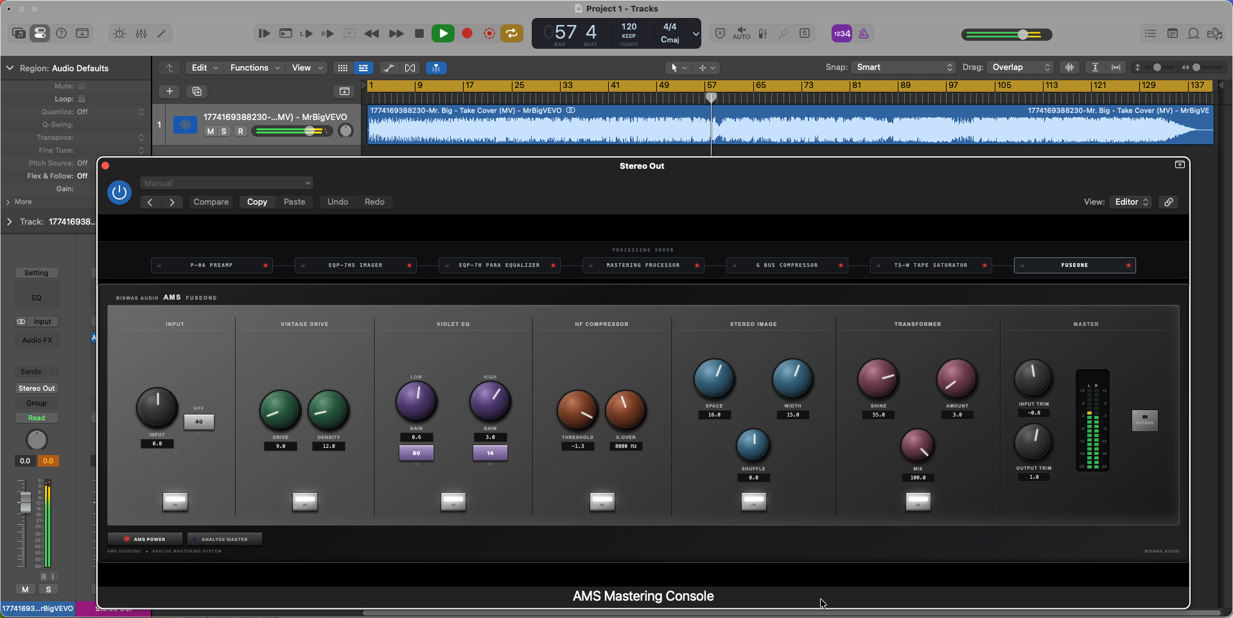
Task: Click the Play button in transport
Action: (x=443, y=33)
